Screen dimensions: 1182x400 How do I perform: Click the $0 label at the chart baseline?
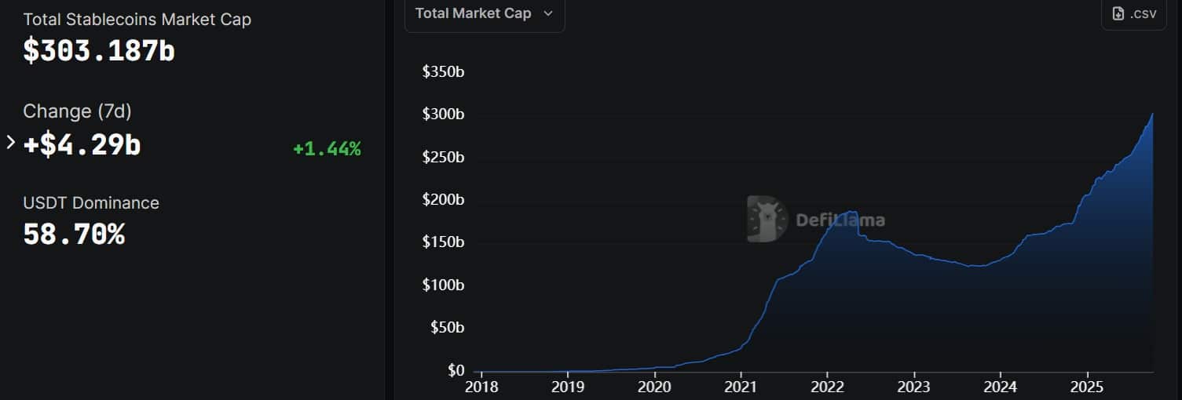pyautogui.click(x=454, y=370)
